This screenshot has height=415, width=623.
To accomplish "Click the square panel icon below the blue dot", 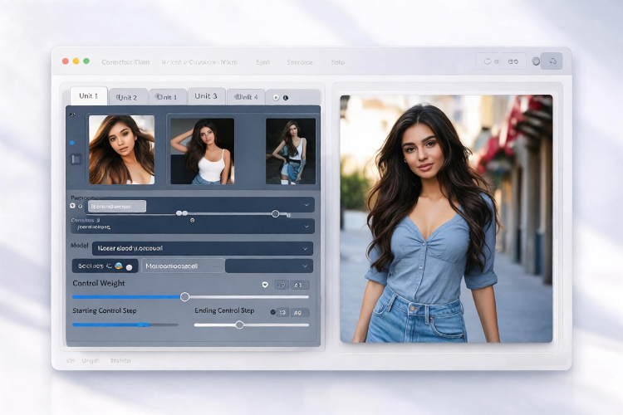I will [76, 159].
